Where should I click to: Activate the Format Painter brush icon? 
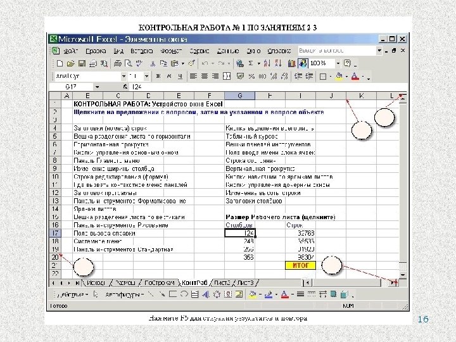point(192,63)
